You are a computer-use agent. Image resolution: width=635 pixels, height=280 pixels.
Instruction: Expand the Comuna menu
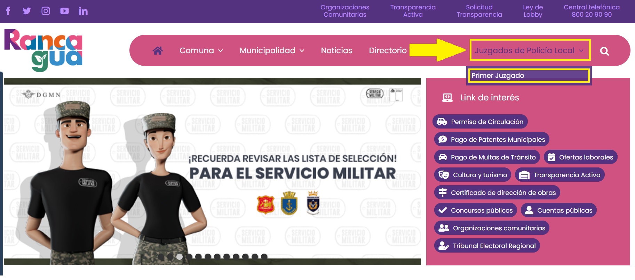pyautogui.click(x=201, y=50)
